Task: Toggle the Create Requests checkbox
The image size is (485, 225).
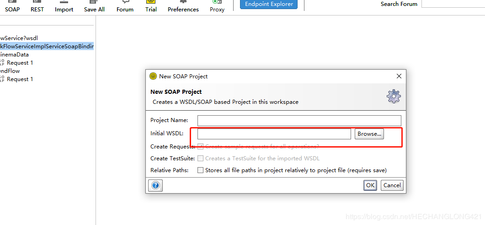Action: click(x=200, y=147)
